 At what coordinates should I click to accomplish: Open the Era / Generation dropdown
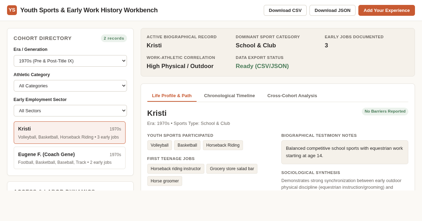point(70,61)
